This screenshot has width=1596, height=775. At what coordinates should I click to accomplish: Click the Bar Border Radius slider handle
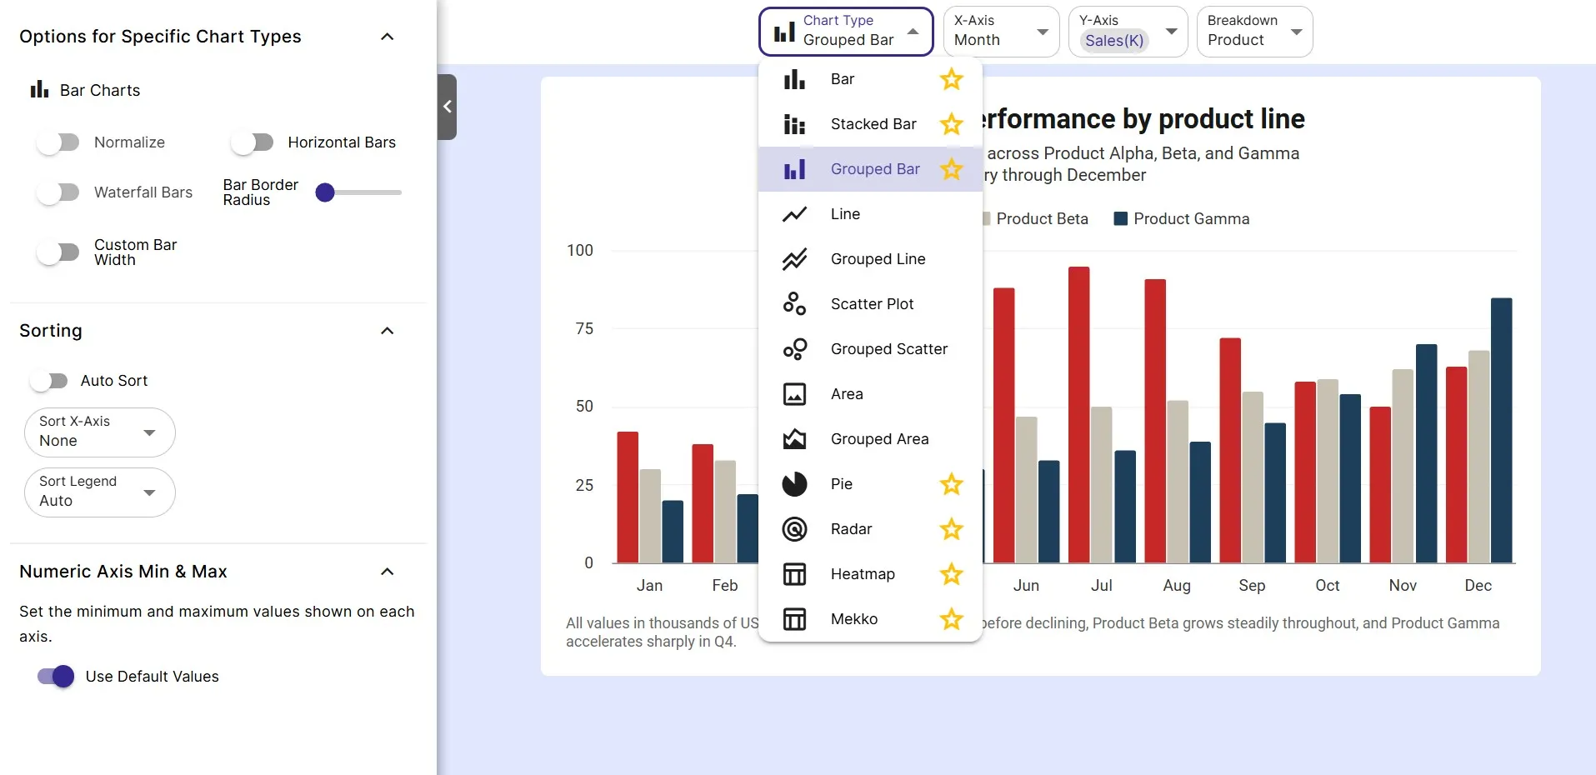pos(325,192)
